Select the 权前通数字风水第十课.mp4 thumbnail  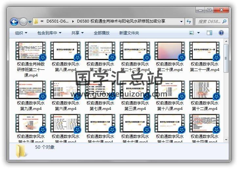point(66,123)
